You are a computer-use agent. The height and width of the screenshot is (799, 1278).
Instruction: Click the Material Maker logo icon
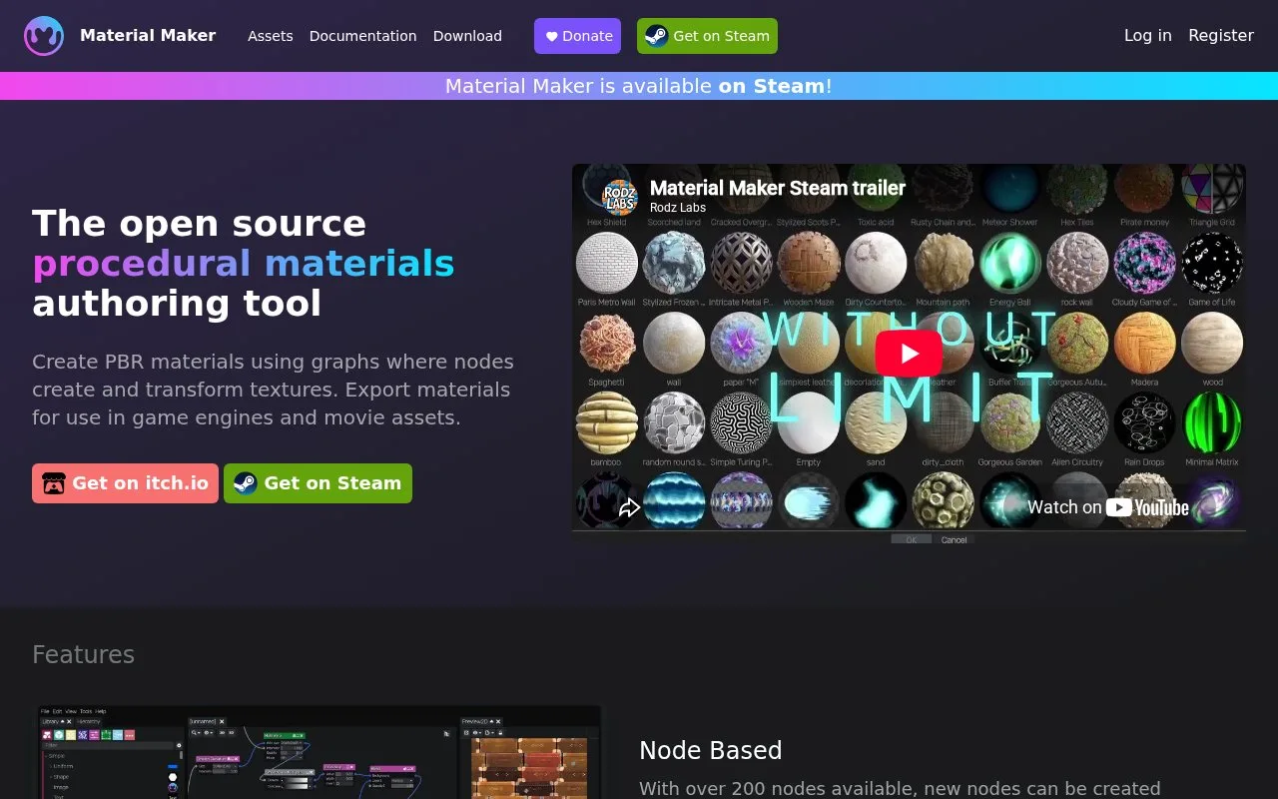point(44,36)
